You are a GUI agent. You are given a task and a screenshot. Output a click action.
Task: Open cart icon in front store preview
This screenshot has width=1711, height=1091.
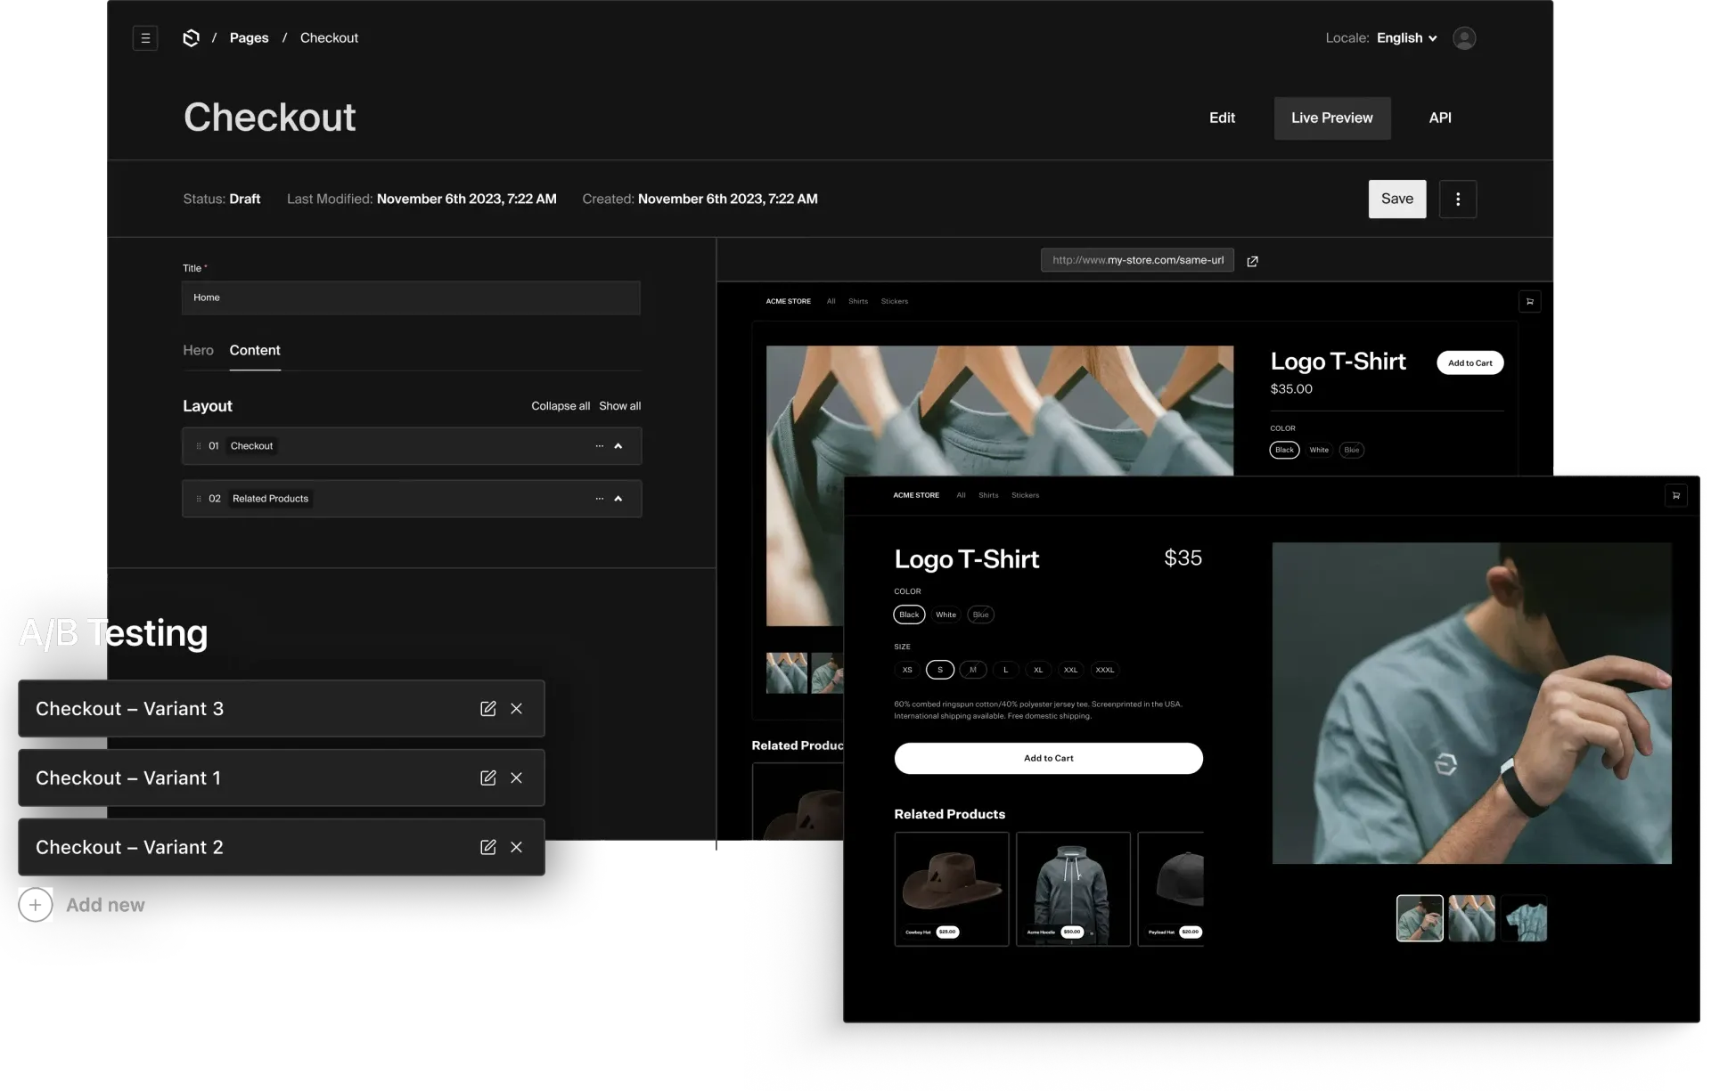point(1675,495)
